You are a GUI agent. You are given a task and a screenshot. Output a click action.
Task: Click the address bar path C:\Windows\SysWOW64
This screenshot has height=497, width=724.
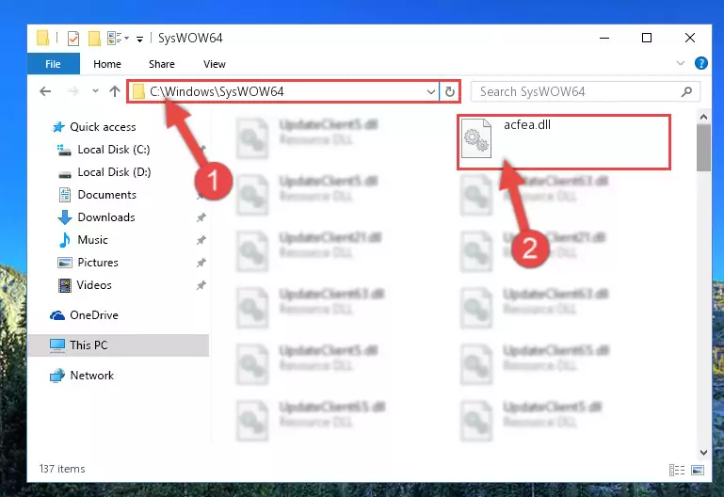(217, 91)
